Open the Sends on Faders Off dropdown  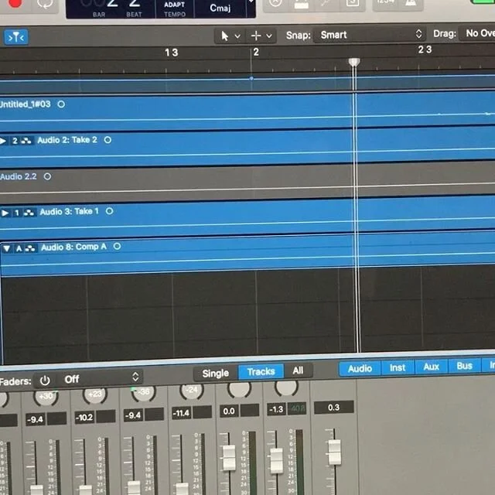pos(101,378)
